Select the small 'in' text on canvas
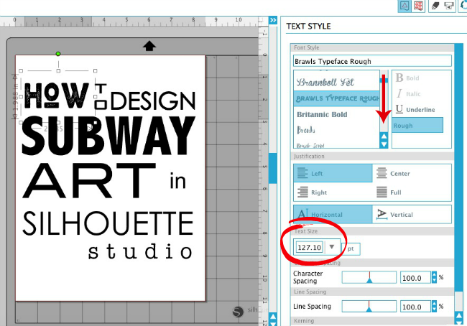This screenshot has height=326, width=467. (177, 180)
